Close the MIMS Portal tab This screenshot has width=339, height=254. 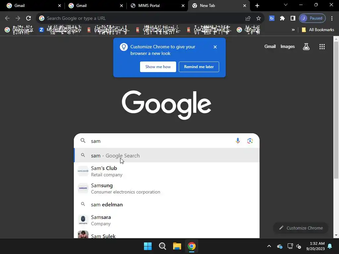[x=183, y=6]
